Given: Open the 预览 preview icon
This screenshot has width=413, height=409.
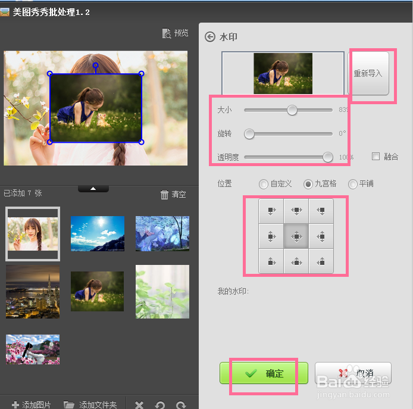Looking at the screenshot, I should click(x=167, y=33).
